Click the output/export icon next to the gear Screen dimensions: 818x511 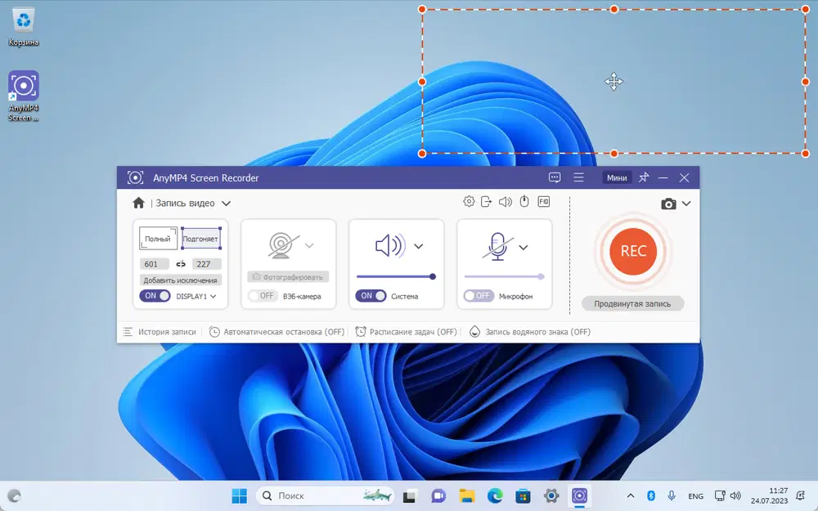(x=487, y=202)
